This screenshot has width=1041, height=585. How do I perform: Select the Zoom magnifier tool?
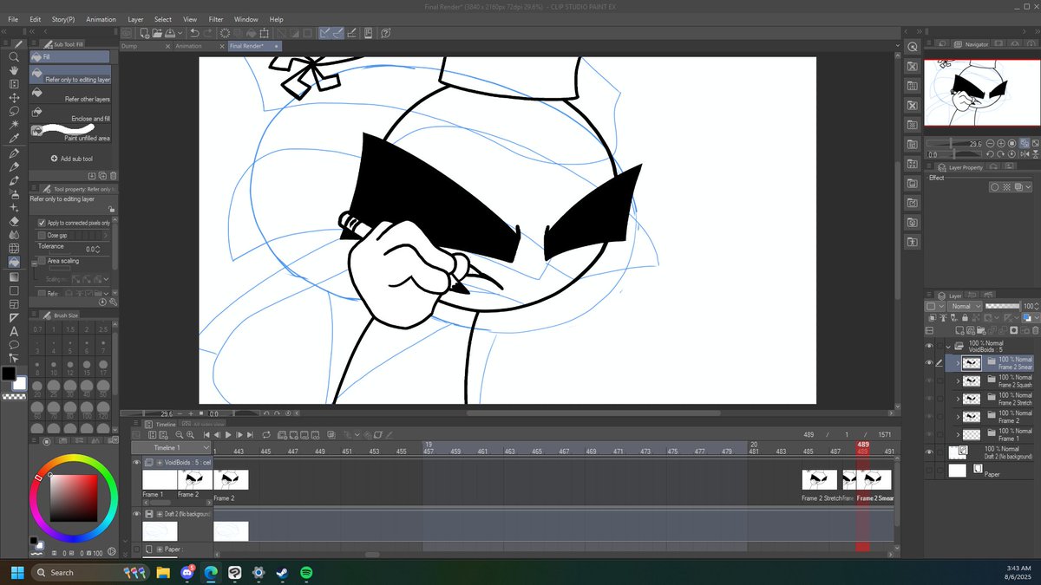coord(14,58)
